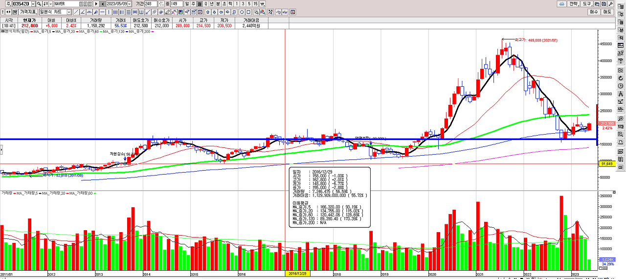Click the cloud icon in top-right toolbar
626x279 pixels.
click(562, 4)
